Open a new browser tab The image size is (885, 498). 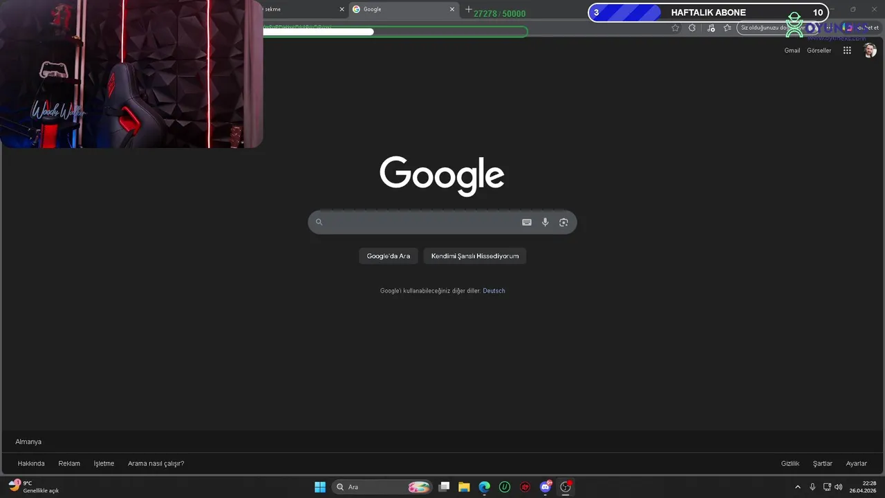pos(468,9)
